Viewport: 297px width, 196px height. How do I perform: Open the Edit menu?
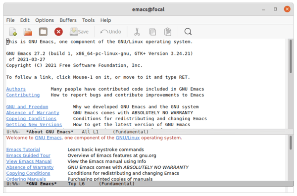[25, 20]
